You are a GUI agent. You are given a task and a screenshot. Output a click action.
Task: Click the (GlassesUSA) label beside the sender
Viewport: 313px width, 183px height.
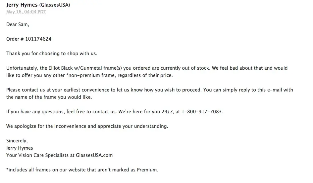pyautogui.click(x=55, y=5)
